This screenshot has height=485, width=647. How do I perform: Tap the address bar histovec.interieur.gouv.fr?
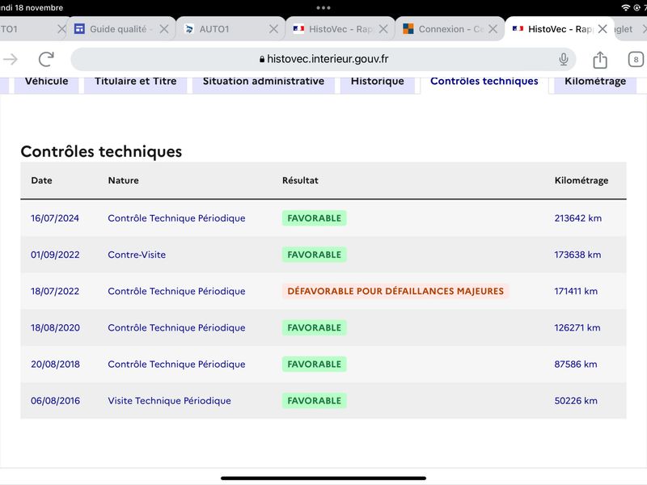[x=323, y=59]
